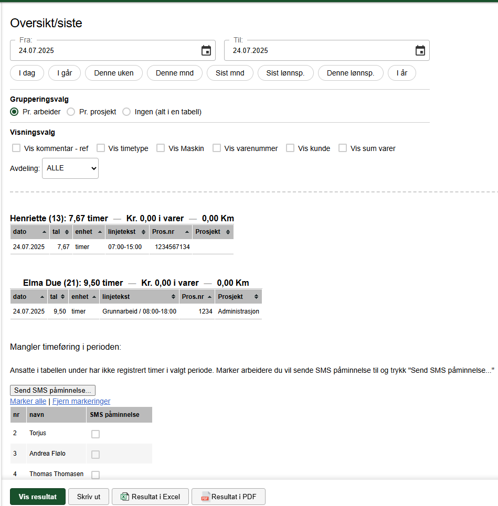Image resolution: width=498 pixels, height=506 pixels.
Task: Export with the Resultat i PDF button
Action: (x=228, y=497)
